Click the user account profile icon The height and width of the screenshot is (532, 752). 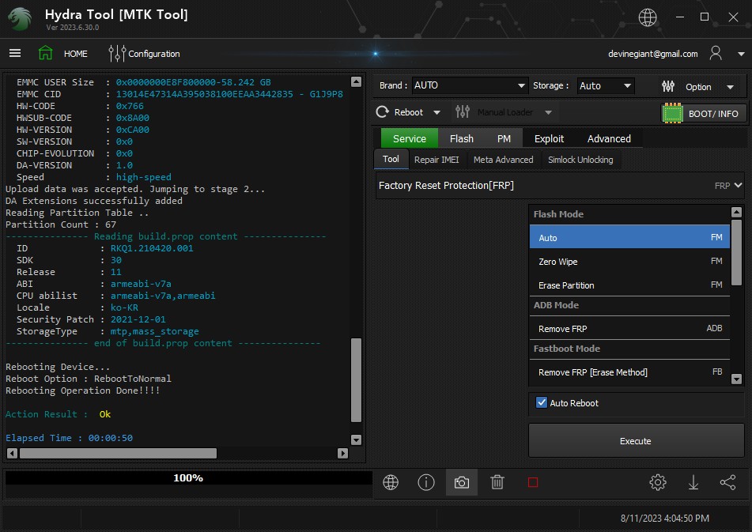716,53
